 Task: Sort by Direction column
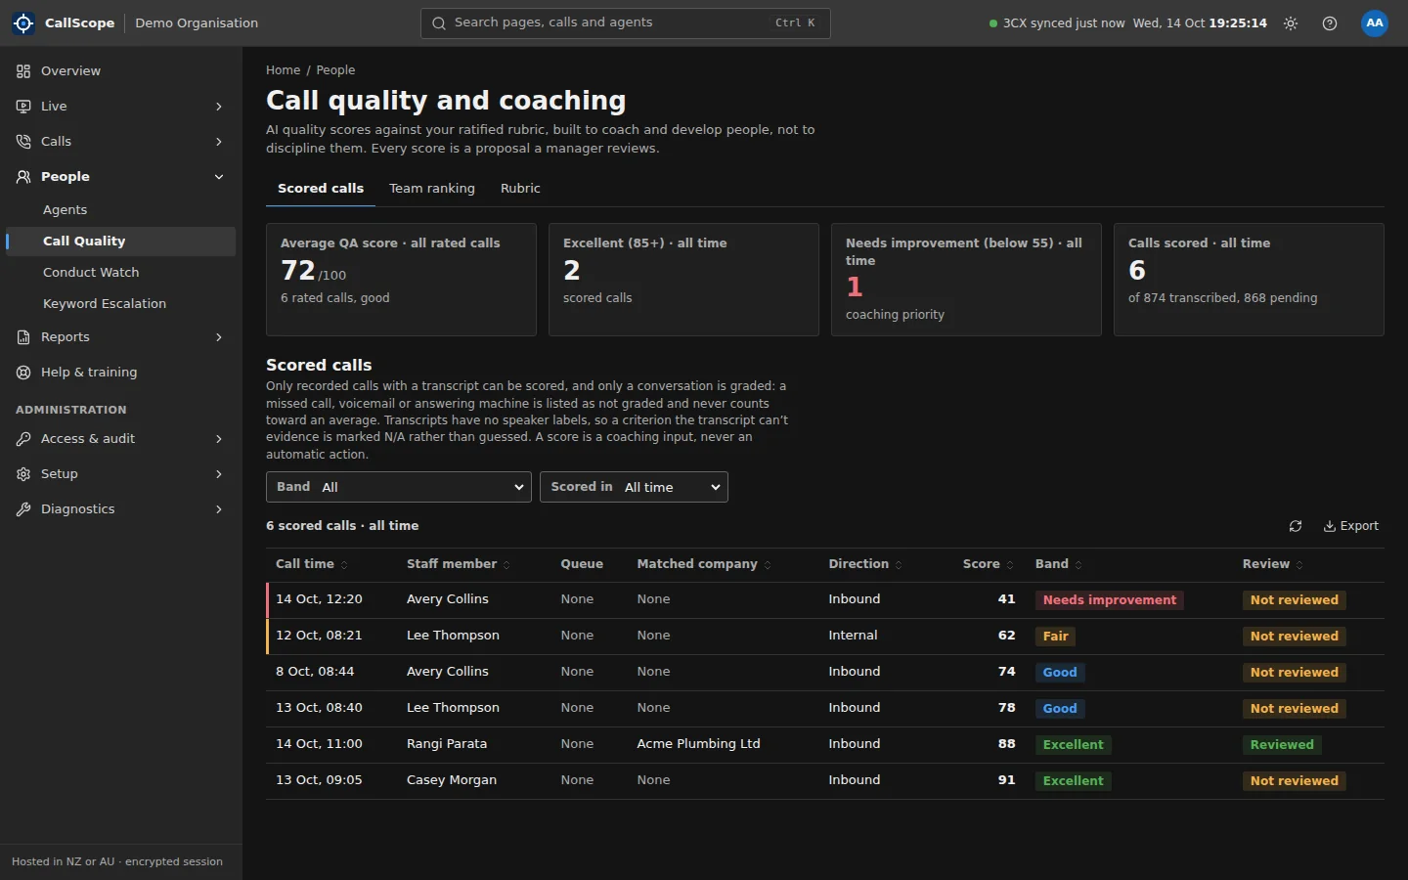click(x=865, y=564)
